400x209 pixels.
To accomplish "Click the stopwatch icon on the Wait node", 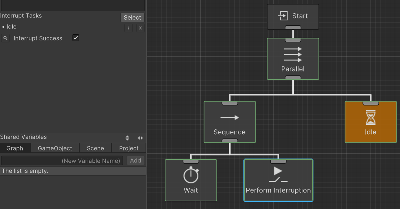I will coord(191,175).
